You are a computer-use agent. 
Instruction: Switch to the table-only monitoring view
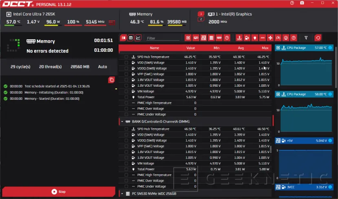coord(130,38)
